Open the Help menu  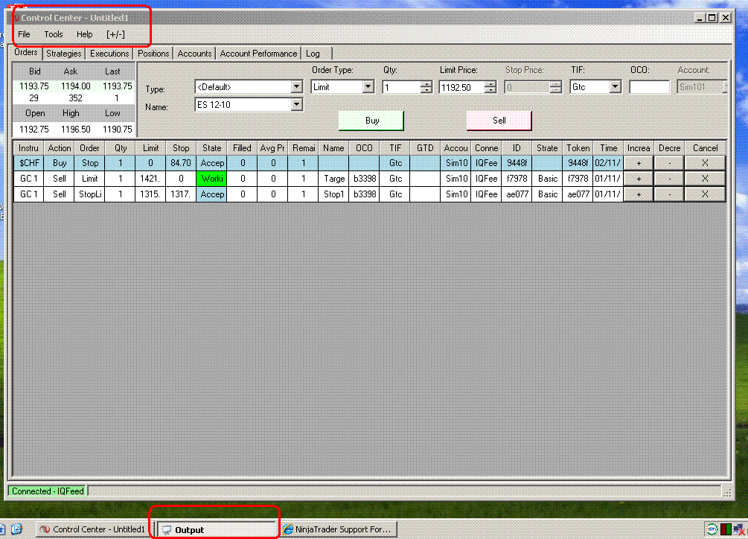(84, 34)
